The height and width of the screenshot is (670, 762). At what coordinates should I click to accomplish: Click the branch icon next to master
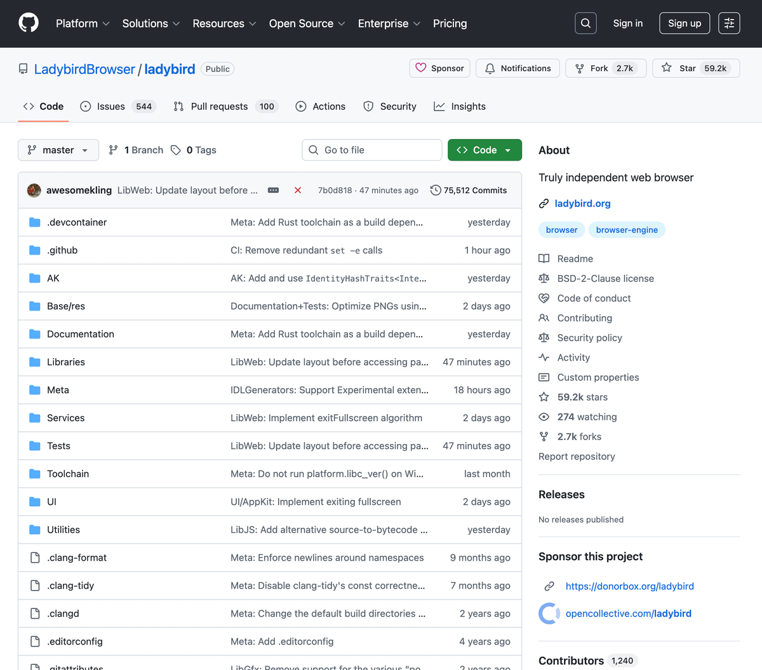tap(113, 150)
